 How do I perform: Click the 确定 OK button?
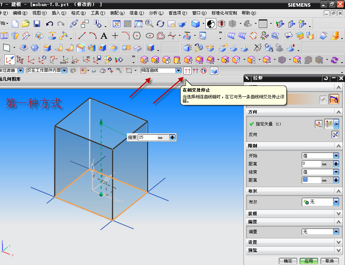point(288,261)
